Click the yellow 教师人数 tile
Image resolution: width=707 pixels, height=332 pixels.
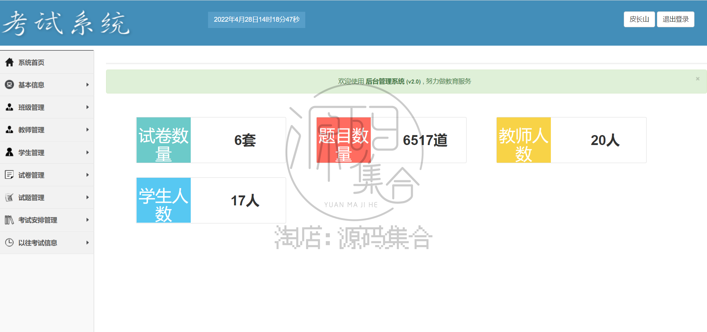tap(524, 140)
